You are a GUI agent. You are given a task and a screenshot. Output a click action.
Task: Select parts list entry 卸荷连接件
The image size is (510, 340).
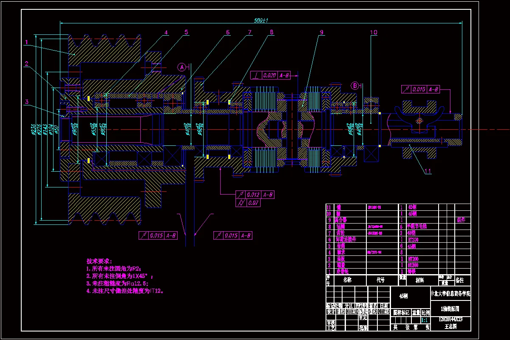(346, 239)
